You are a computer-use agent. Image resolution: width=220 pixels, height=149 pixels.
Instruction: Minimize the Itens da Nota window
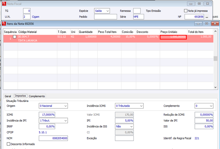tap(198, 23)
